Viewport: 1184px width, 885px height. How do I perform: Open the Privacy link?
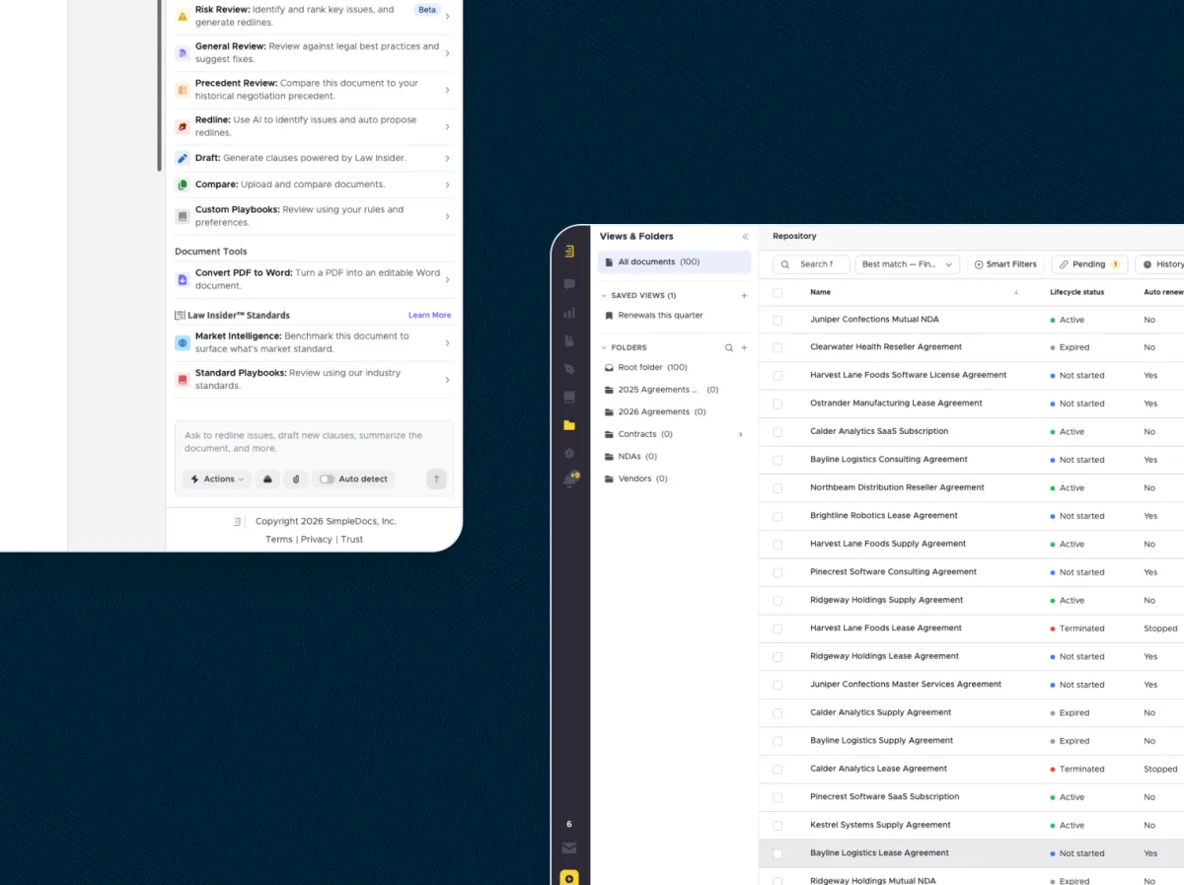(317, 540)
